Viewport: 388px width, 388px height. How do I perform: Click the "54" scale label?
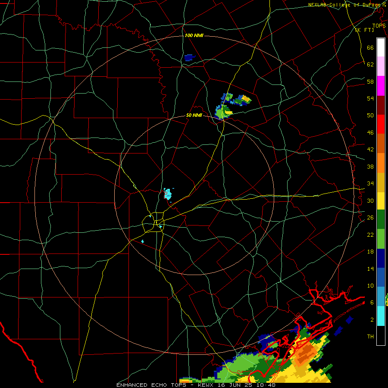pos(370,98)
